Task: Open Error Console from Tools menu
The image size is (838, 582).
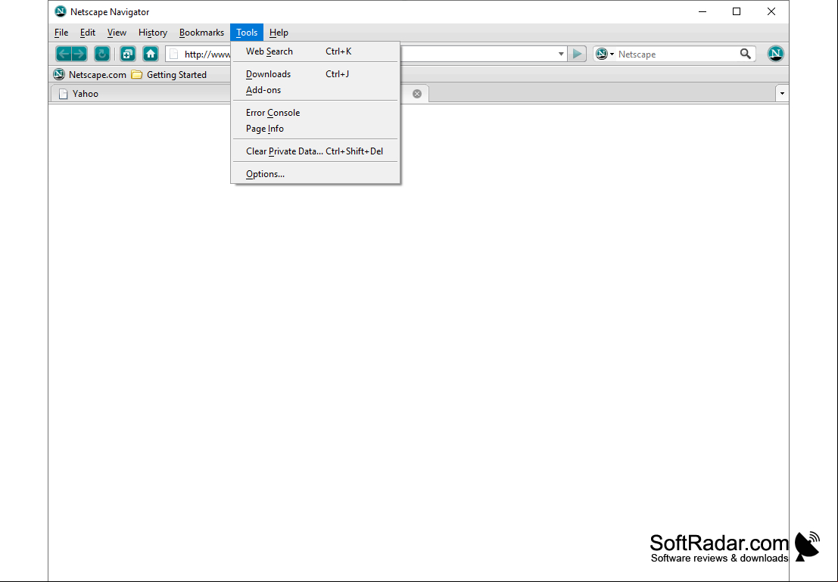Action: [316, 113]
